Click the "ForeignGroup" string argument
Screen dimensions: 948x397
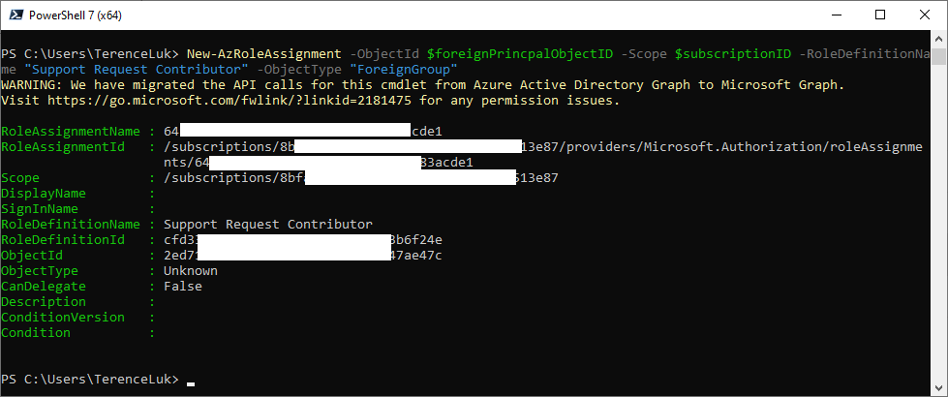click(x=403, y=69)
